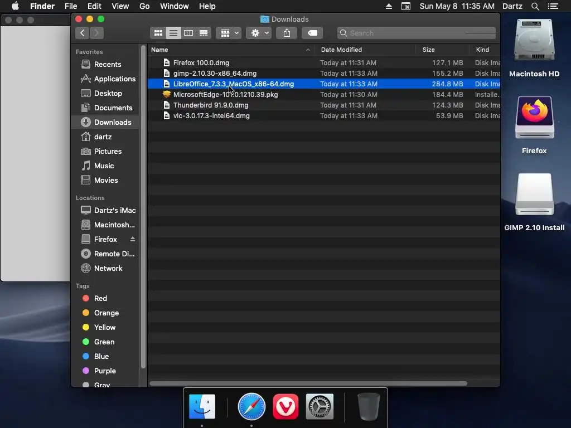Sort files by Date Modified column
The height and width of the screenshot is (428, 571).
tap(341, 50)
